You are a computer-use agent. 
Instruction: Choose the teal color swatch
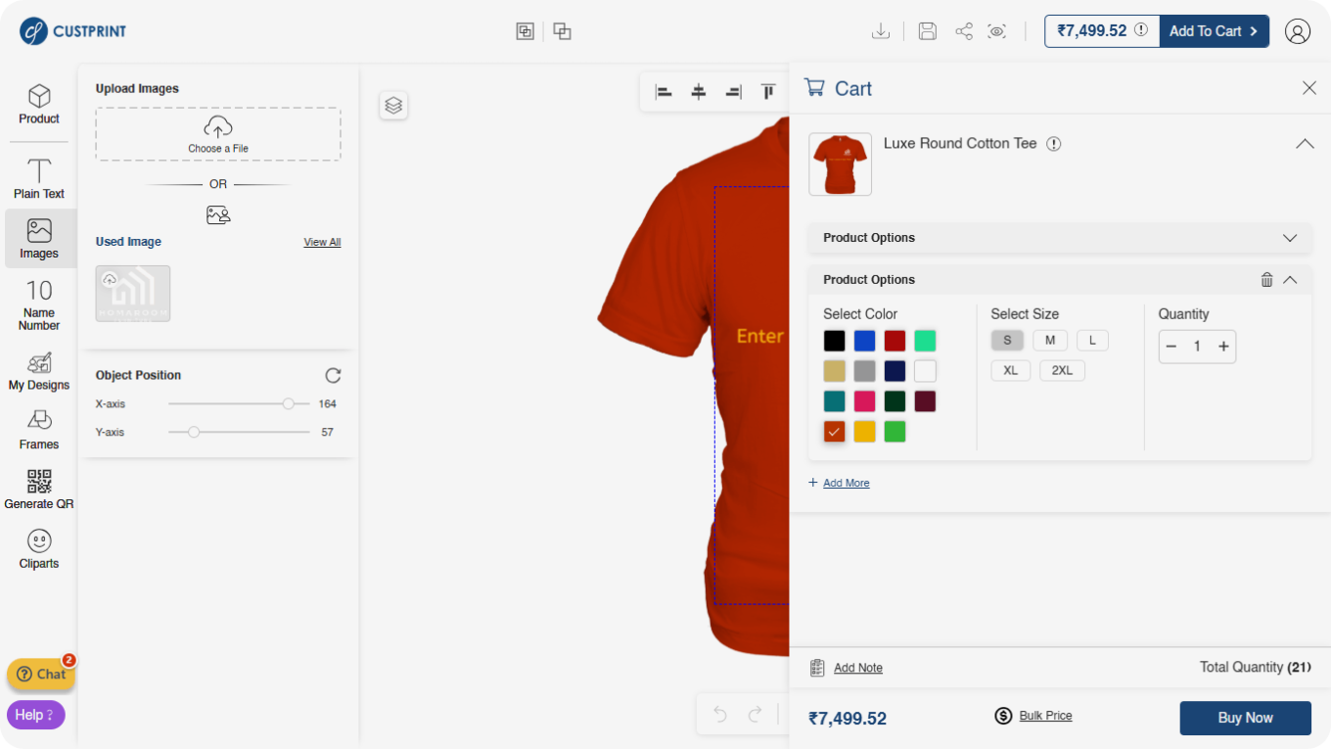pyautogui.click(x=834, y=401)
